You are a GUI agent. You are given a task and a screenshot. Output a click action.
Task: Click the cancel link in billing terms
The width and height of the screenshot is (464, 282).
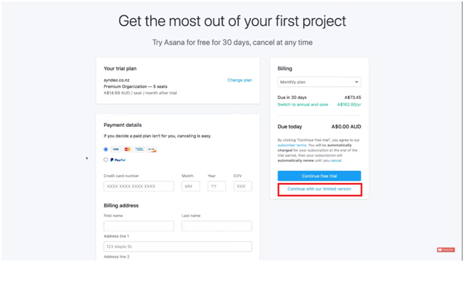[x=336, y=160]
